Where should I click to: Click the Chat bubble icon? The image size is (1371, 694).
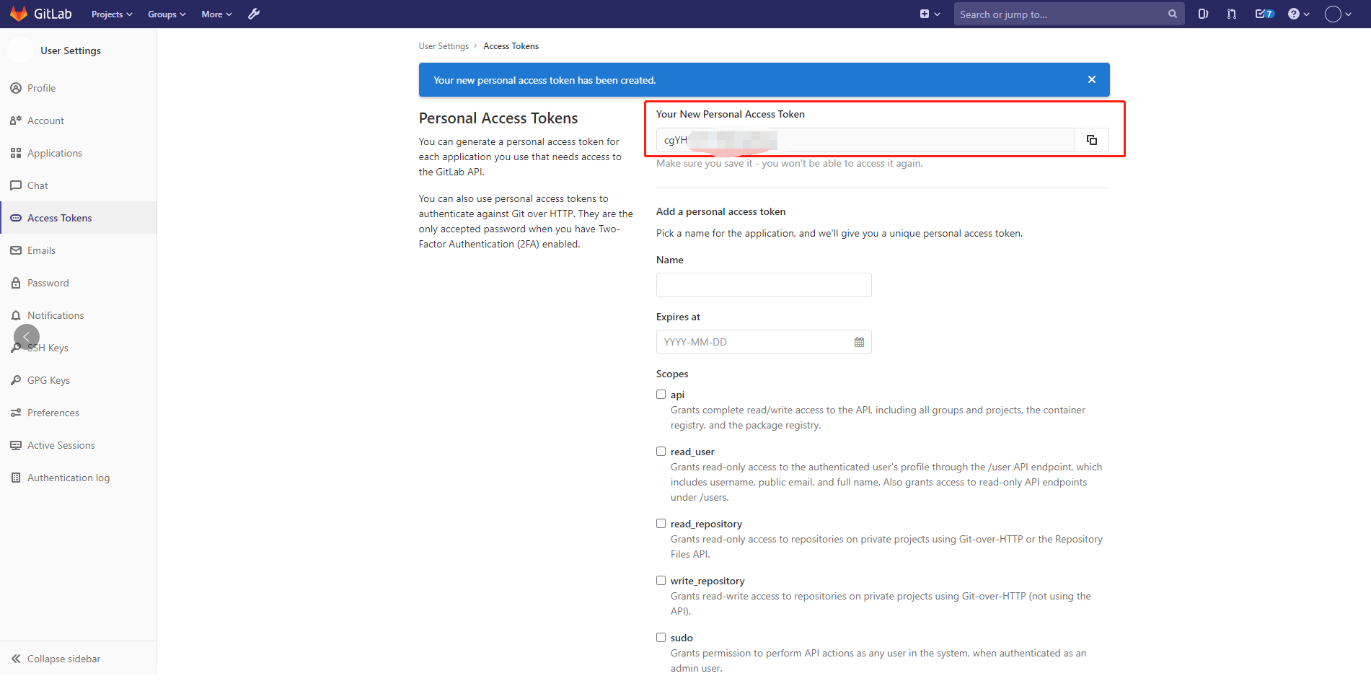16,185
